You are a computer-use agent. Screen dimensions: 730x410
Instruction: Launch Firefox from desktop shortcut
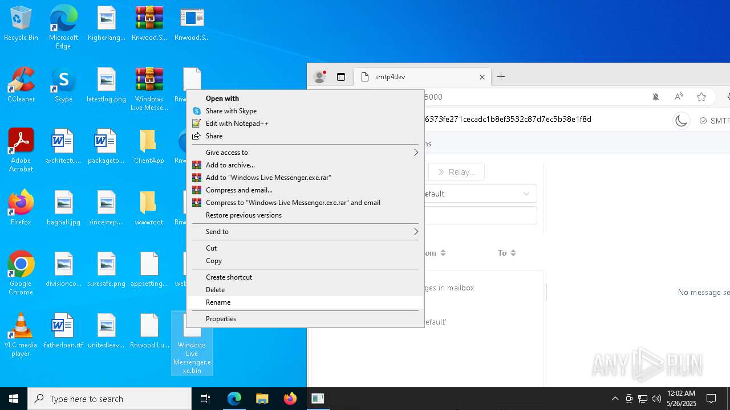pos(21,208)
